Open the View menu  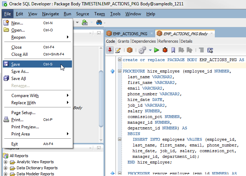click(x=33, y=14)
